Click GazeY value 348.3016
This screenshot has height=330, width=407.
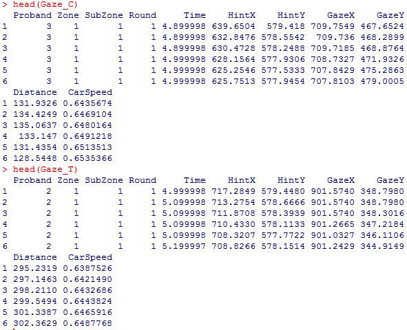click(382, 213)
